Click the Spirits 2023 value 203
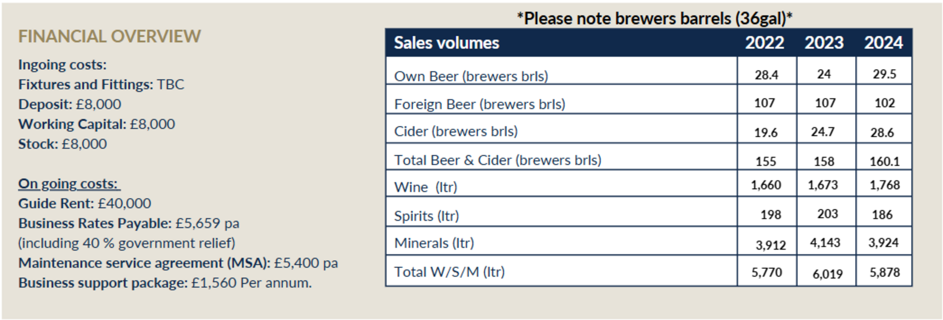Image resolution: width=943 pixels, height=320 pixels. tap(828, 214)
